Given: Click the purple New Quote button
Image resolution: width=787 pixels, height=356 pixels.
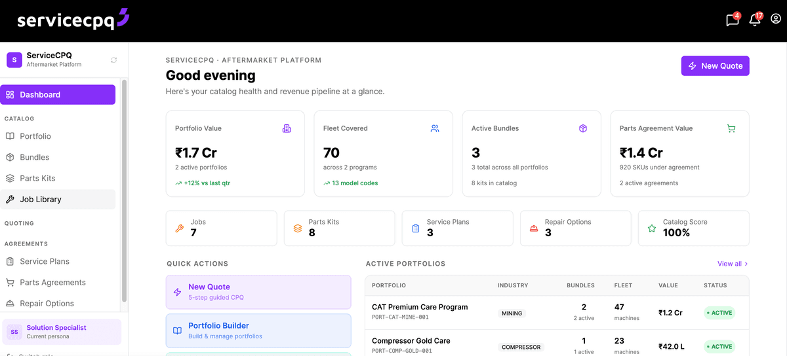Looking at the screenshot, I should click(x=715, y=65).
